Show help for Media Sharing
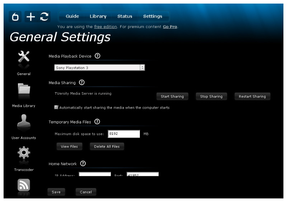Image resolution: width=287 pixels, height=202 pixels. (82, 83)
